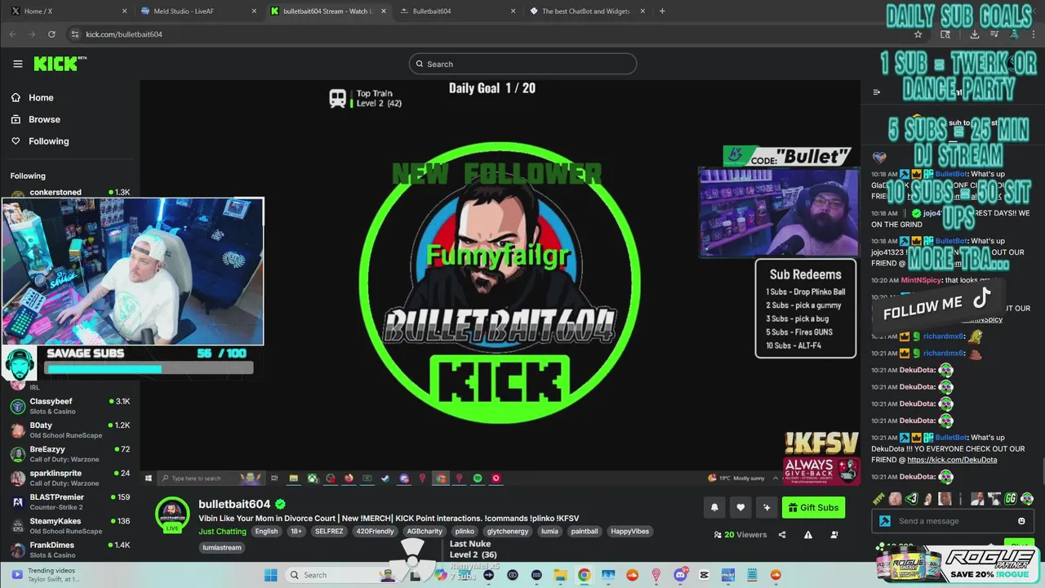The width and height of the screenshot is (1045, 588).
Task: Open sparklinsprite channel in sidebar
Action: [x=70, y=478]
